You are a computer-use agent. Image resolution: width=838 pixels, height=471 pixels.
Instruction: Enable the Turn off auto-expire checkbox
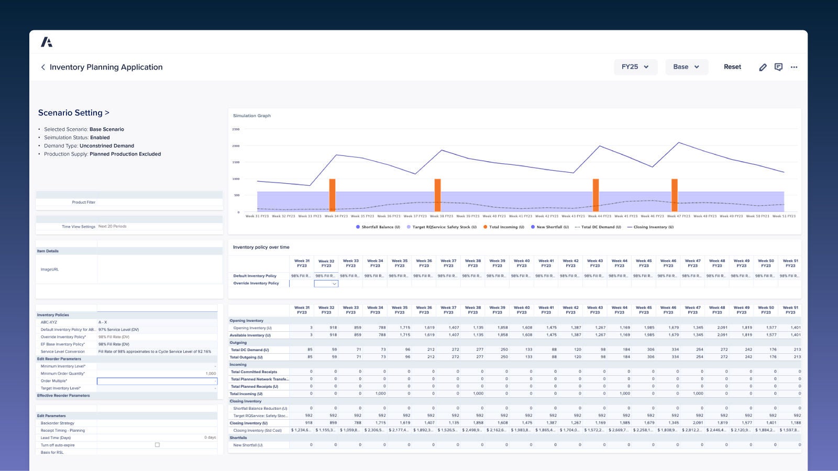tap(157, 445)
